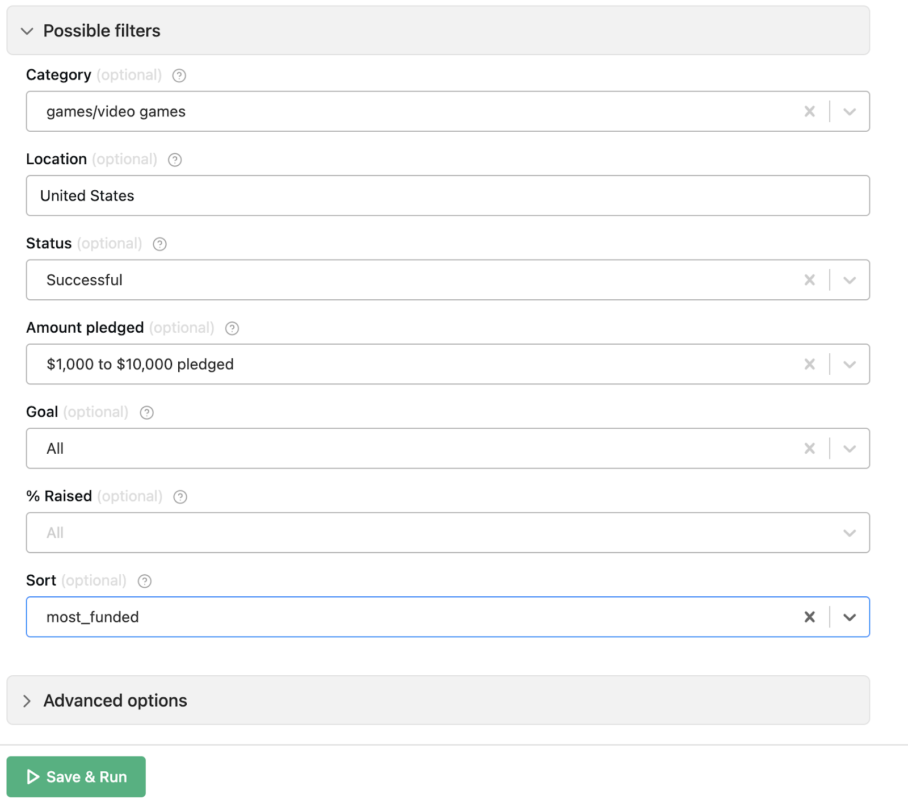Screen dimensions: 908x807
Task: Clear the games/video games category selection
Action: coord(809,111)
